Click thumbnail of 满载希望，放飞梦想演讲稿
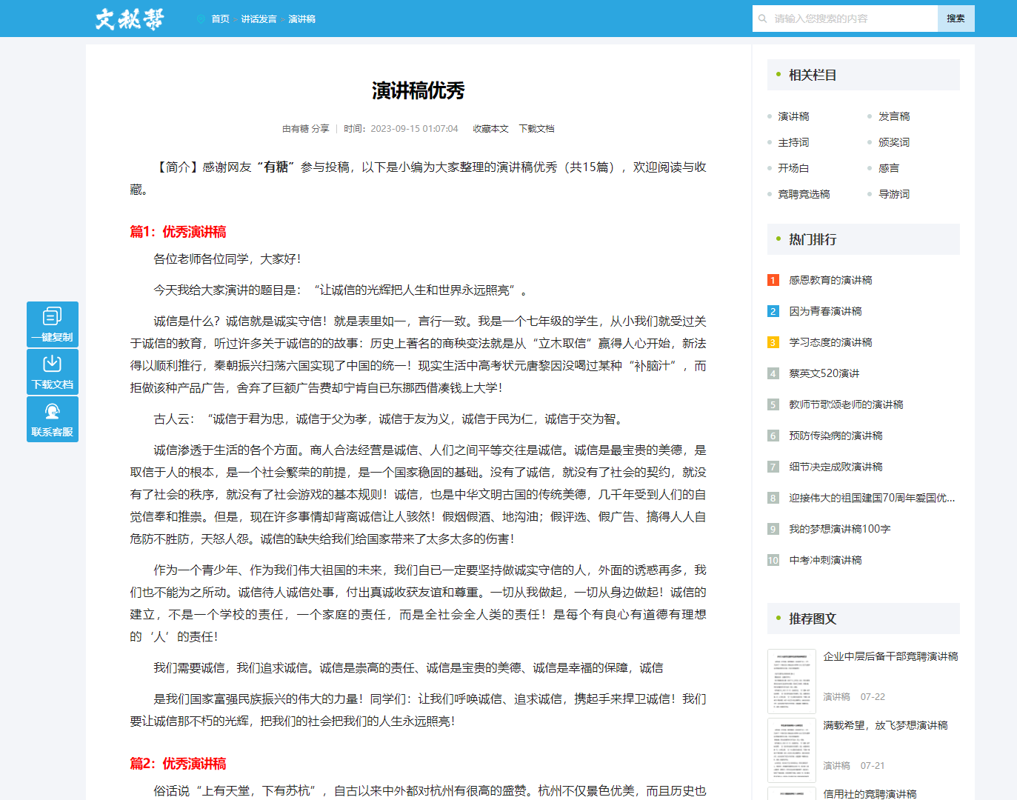This screenshot has height=800, width=1017. point(792,750)
